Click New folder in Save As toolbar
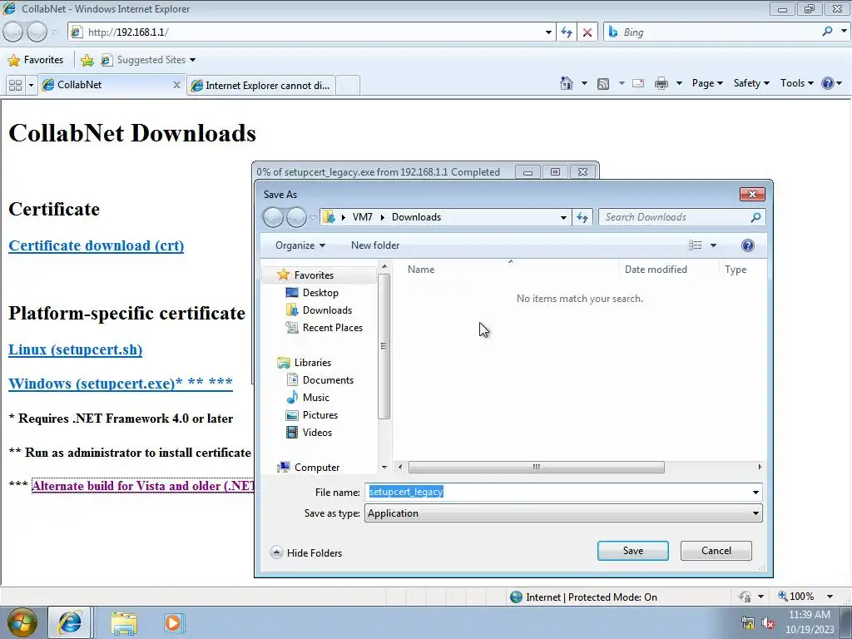This screenshot has height=639, width=852. coord(375,245)
